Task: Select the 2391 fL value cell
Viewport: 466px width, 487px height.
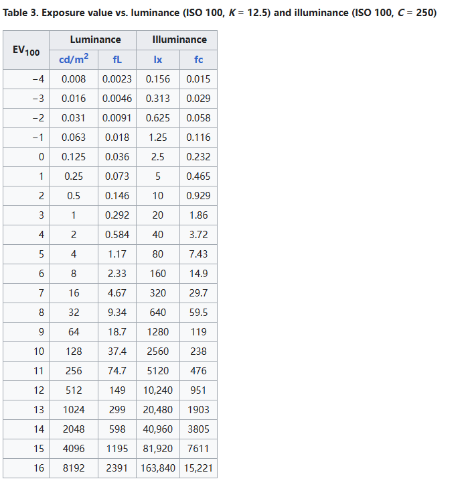Action: point(117,468)
